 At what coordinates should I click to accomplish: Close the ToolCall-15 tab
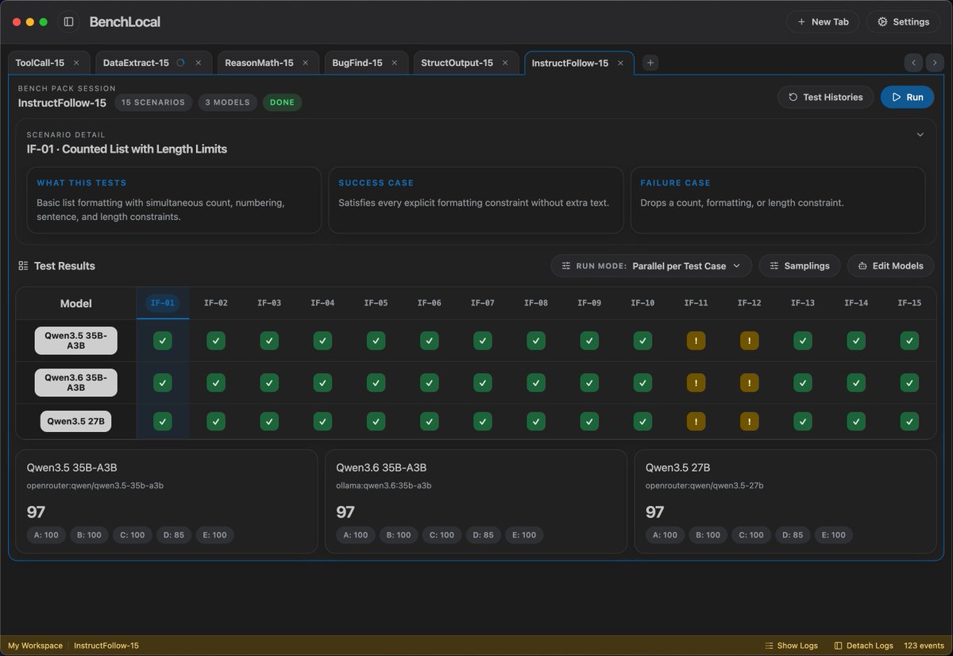click(76, 63)
